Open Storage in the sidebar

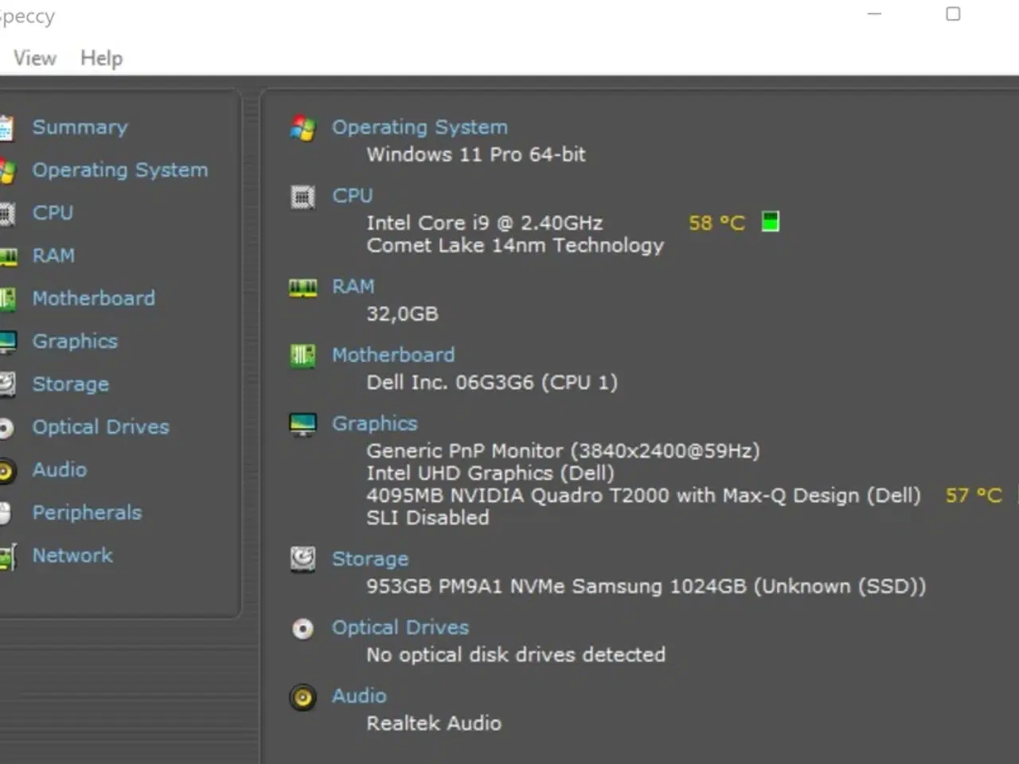(70, 384)
